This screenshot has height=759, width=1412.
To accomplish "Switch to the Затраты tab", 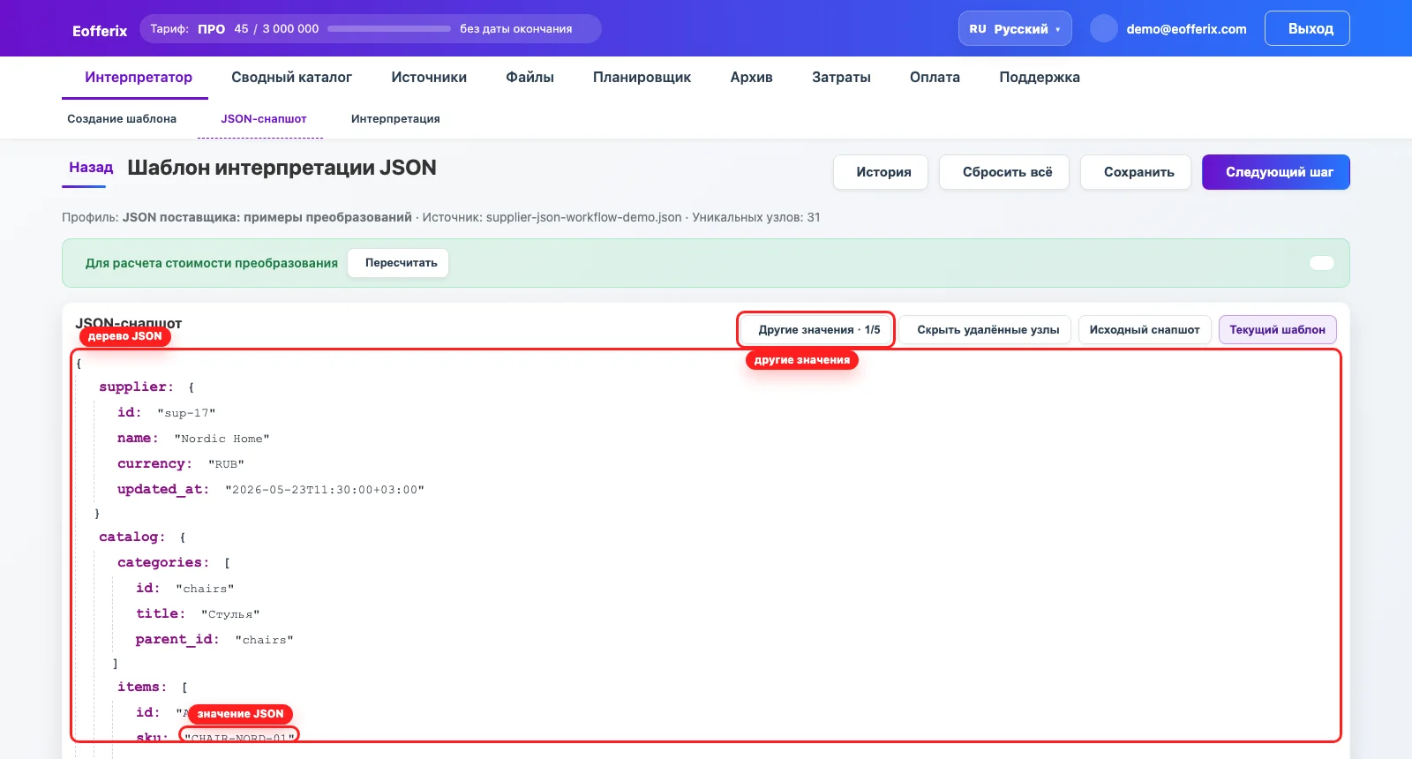I will click(x=841, y=77).
